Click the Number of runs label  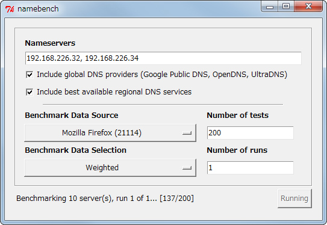pyautogui.click(x=237, y=150)
